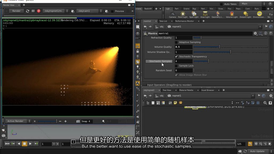Open the Mantra node help icon

tap(271, 33)
